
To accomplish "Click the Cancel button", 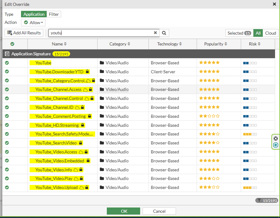I will (159, 211).
